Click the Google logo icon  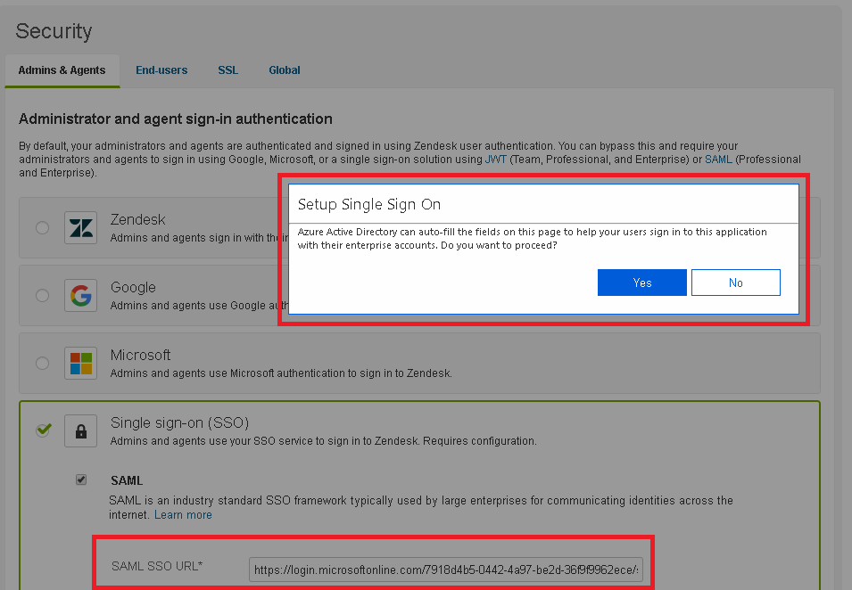click(80, 295)
